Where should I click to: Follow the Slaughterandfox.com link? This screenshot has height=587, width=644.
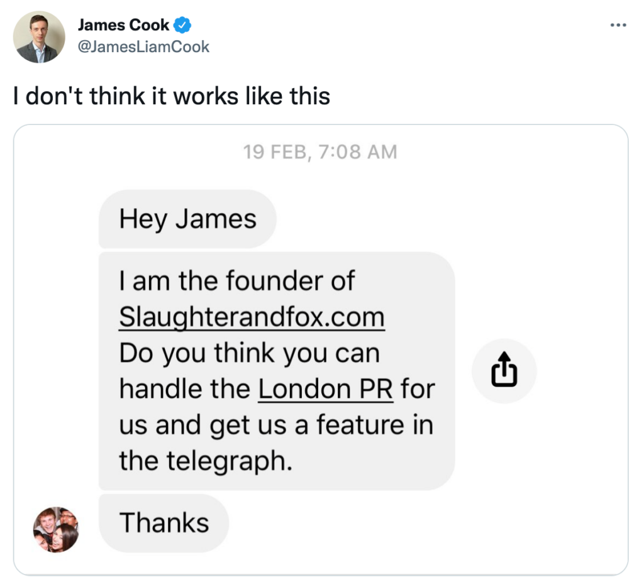coord(252,317)
